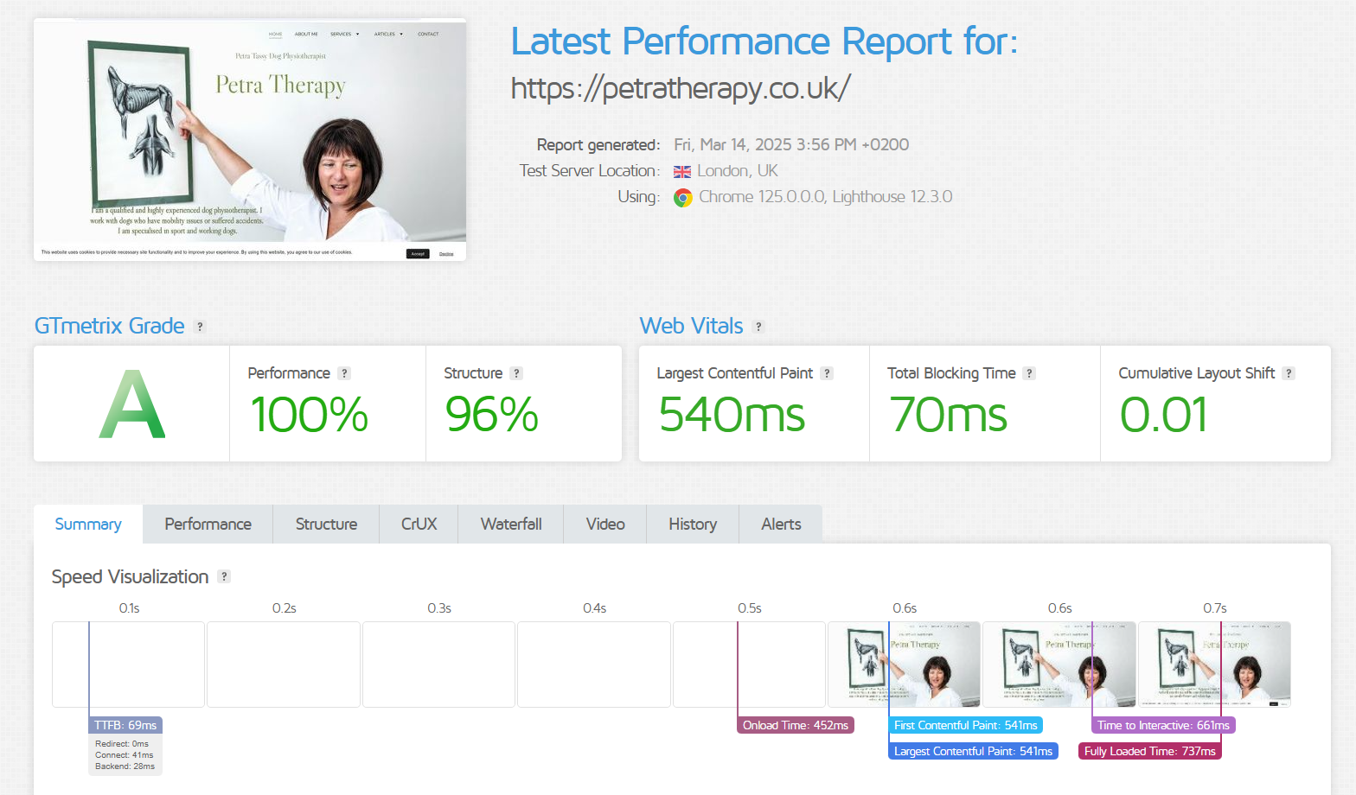
Task: Click the Latest Performance Report for heading
Action: pos(764,41)
